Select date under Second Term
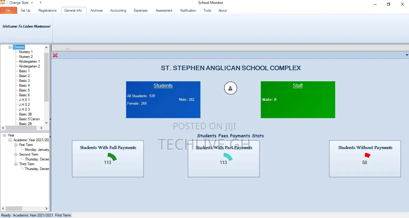This screenshot has height=218, width=409. click(37, 159)
